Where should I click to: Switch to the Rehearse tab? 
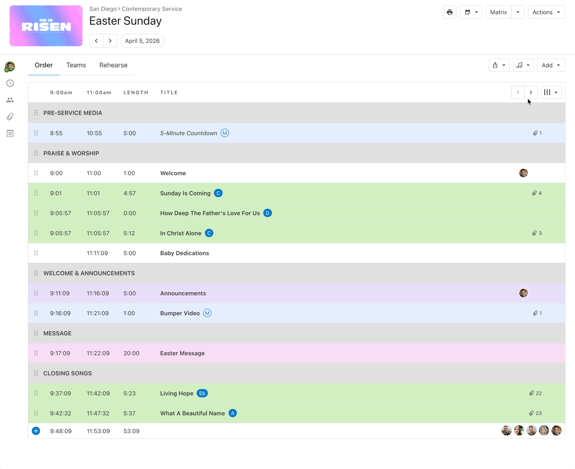pos(113,65)
